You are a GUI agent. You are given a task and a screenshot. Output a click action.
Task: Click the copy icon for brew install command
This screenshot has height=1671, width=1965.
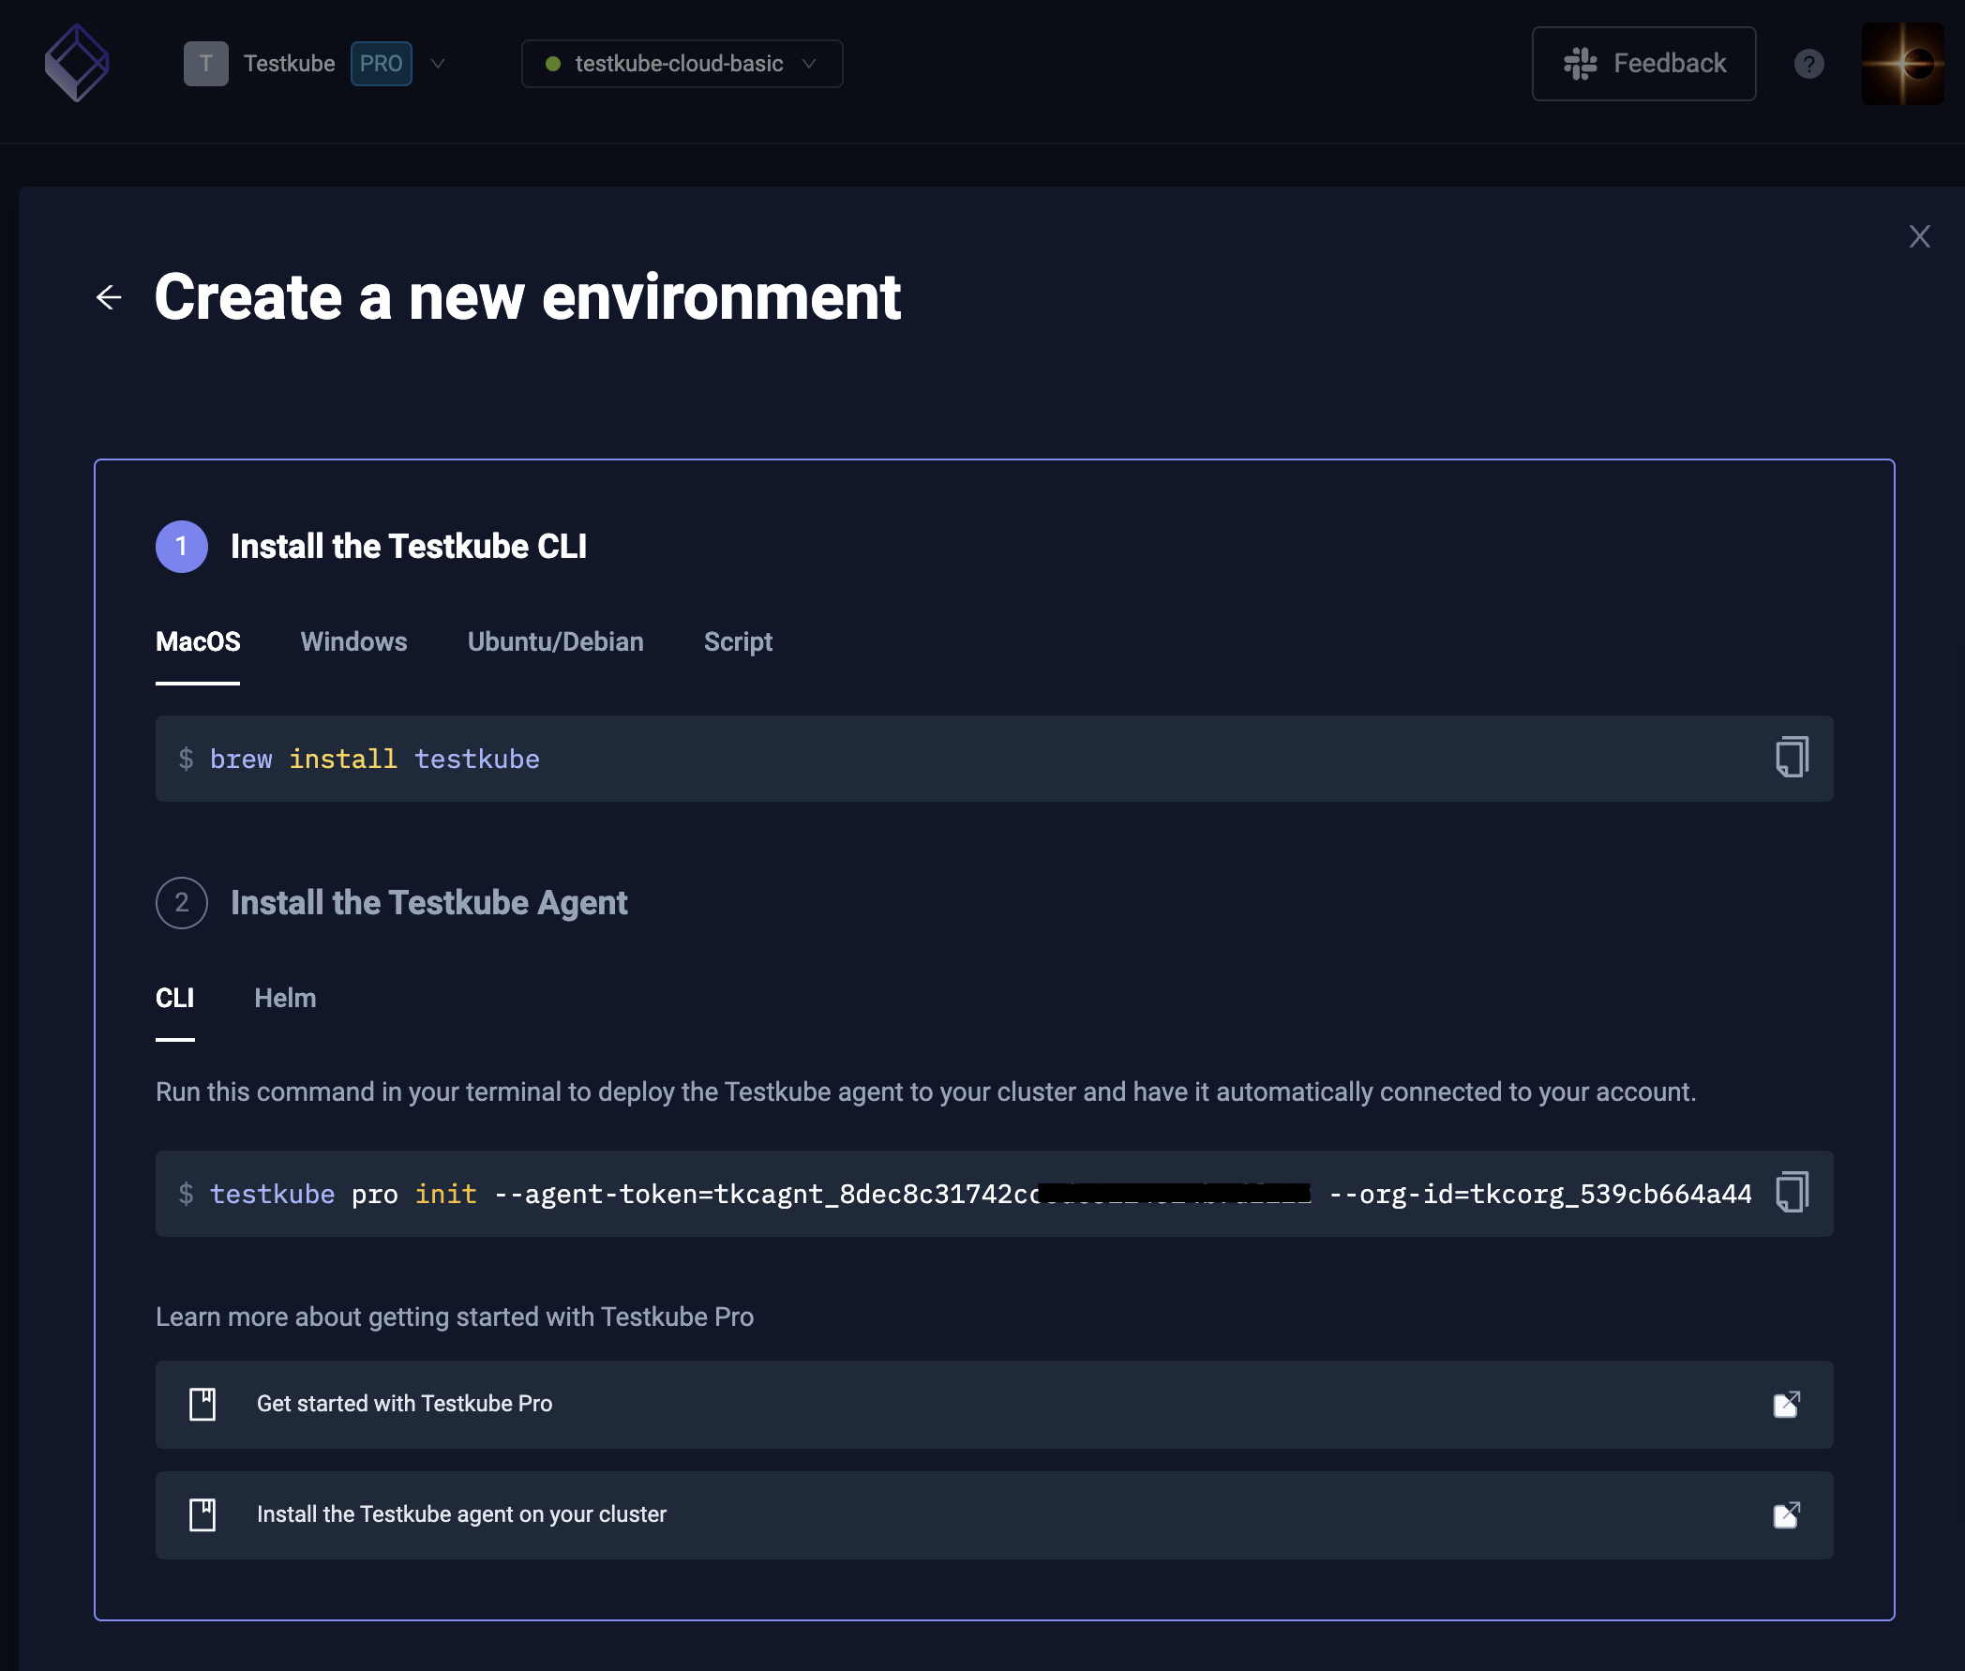pos(1791,758)
